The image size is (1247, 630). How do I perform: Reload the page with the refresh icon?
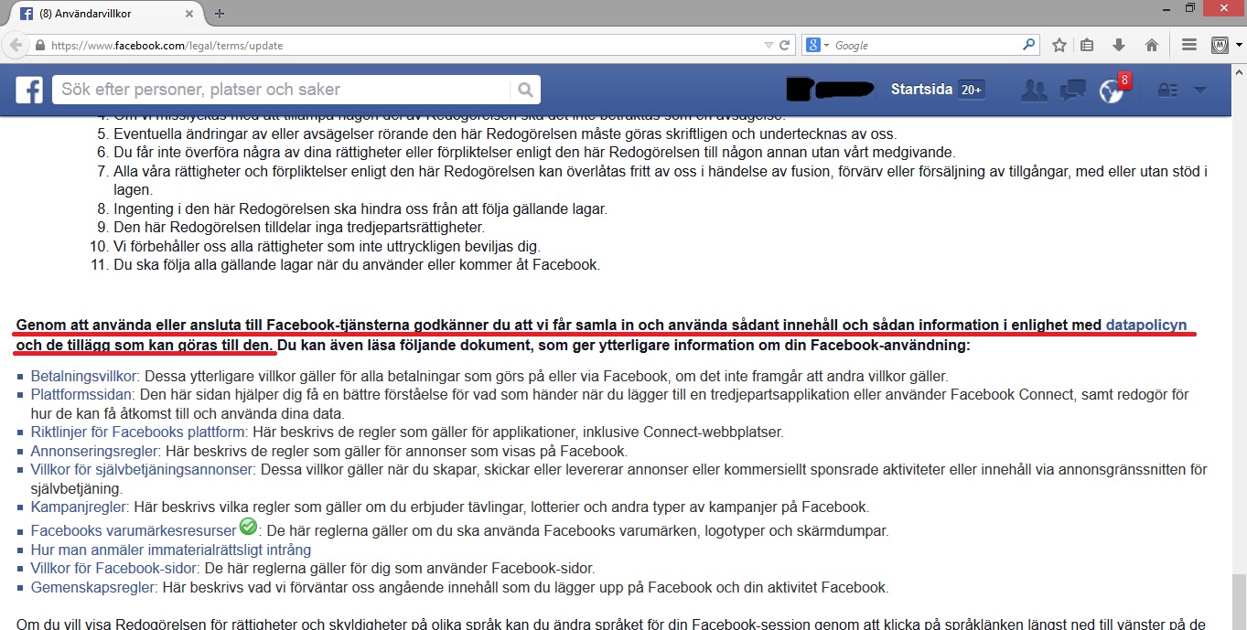click(x=784, y=45)
